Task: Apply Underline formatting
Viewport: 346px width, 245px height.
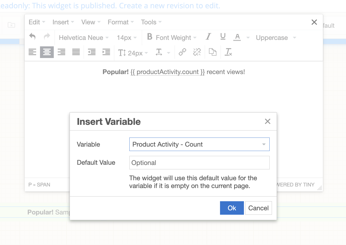Action: [223, 37]
